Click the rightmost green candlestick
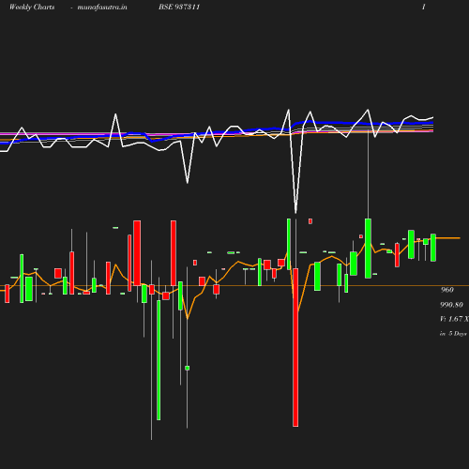469x469 pixels. 433,248
